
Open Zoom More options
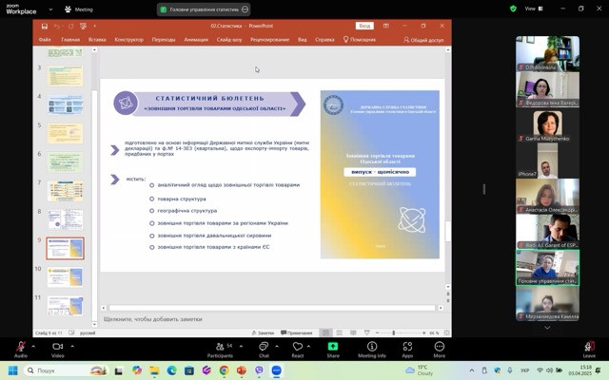440,349
